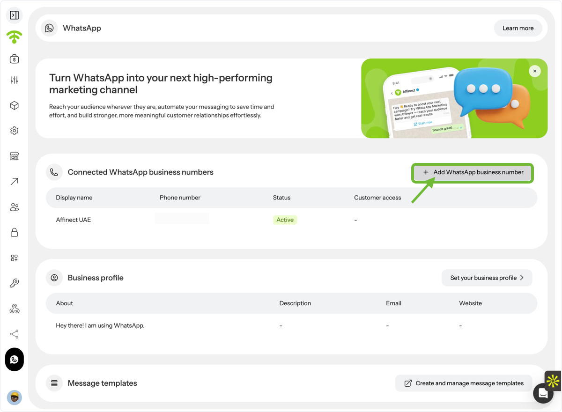This screenshot has height=412, width=562.
Task: Open Create and manage message templates
Action: 464,383
